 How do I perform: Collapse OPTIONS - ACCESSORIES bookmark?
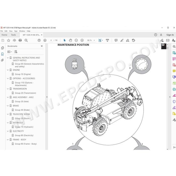click(x=8, y=78)
